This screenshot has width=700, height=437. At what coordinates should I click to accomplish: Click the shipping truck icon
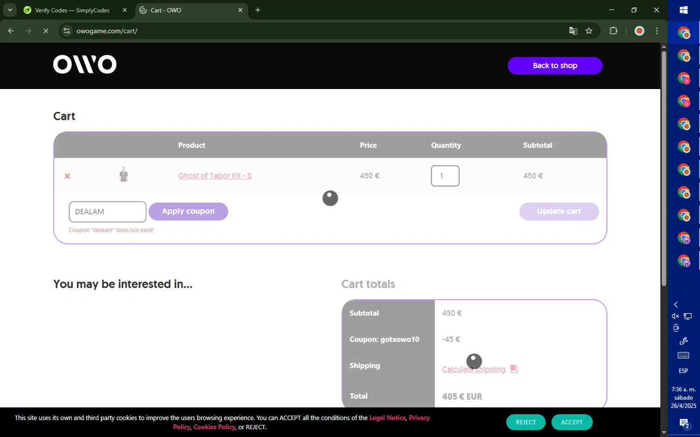pyautogui.click(x=514, y=369)
